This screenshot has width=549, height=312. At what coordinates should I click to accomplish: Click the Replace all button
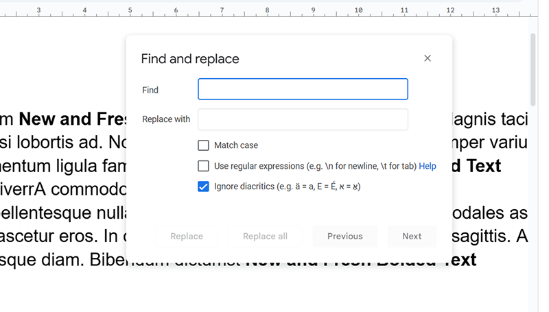click(265, 237)
